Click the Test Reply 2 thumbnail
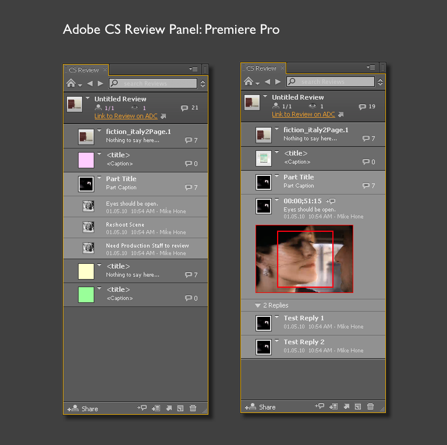447x445 pixels. tap(264, 347)
